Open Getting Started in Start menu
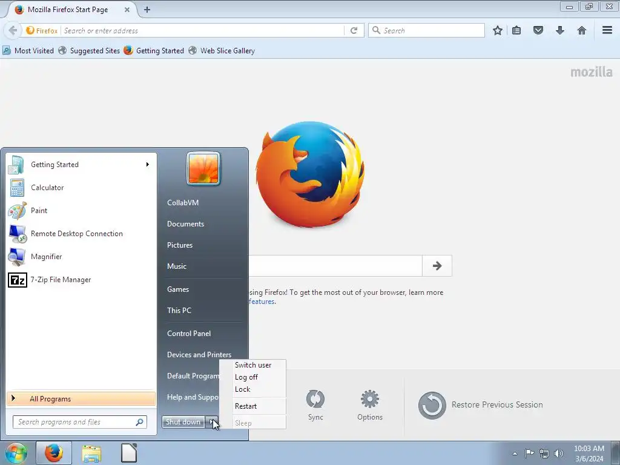The image size is (620, 465). click(x=82, y=165)
